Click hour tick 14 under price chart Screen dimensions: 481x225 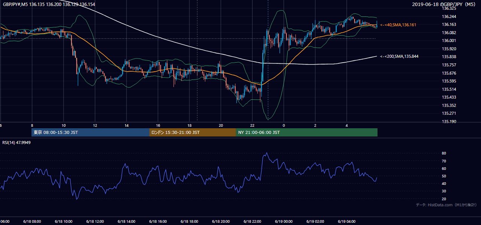(x=126, y=126)
